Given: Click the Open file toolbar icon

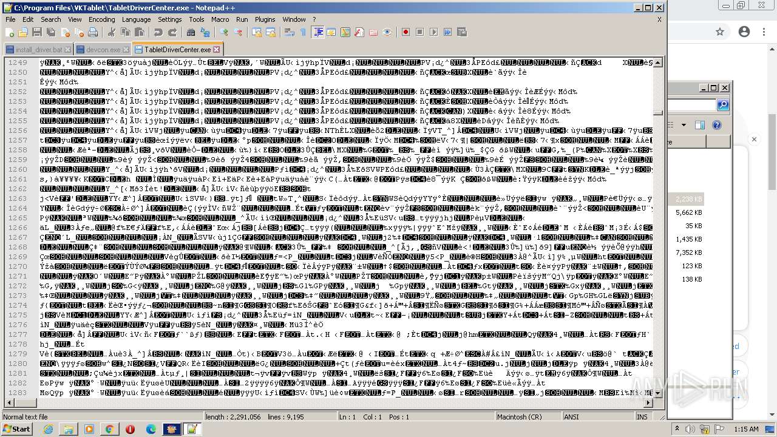Looking at the screenshot, I should [23, 32].
